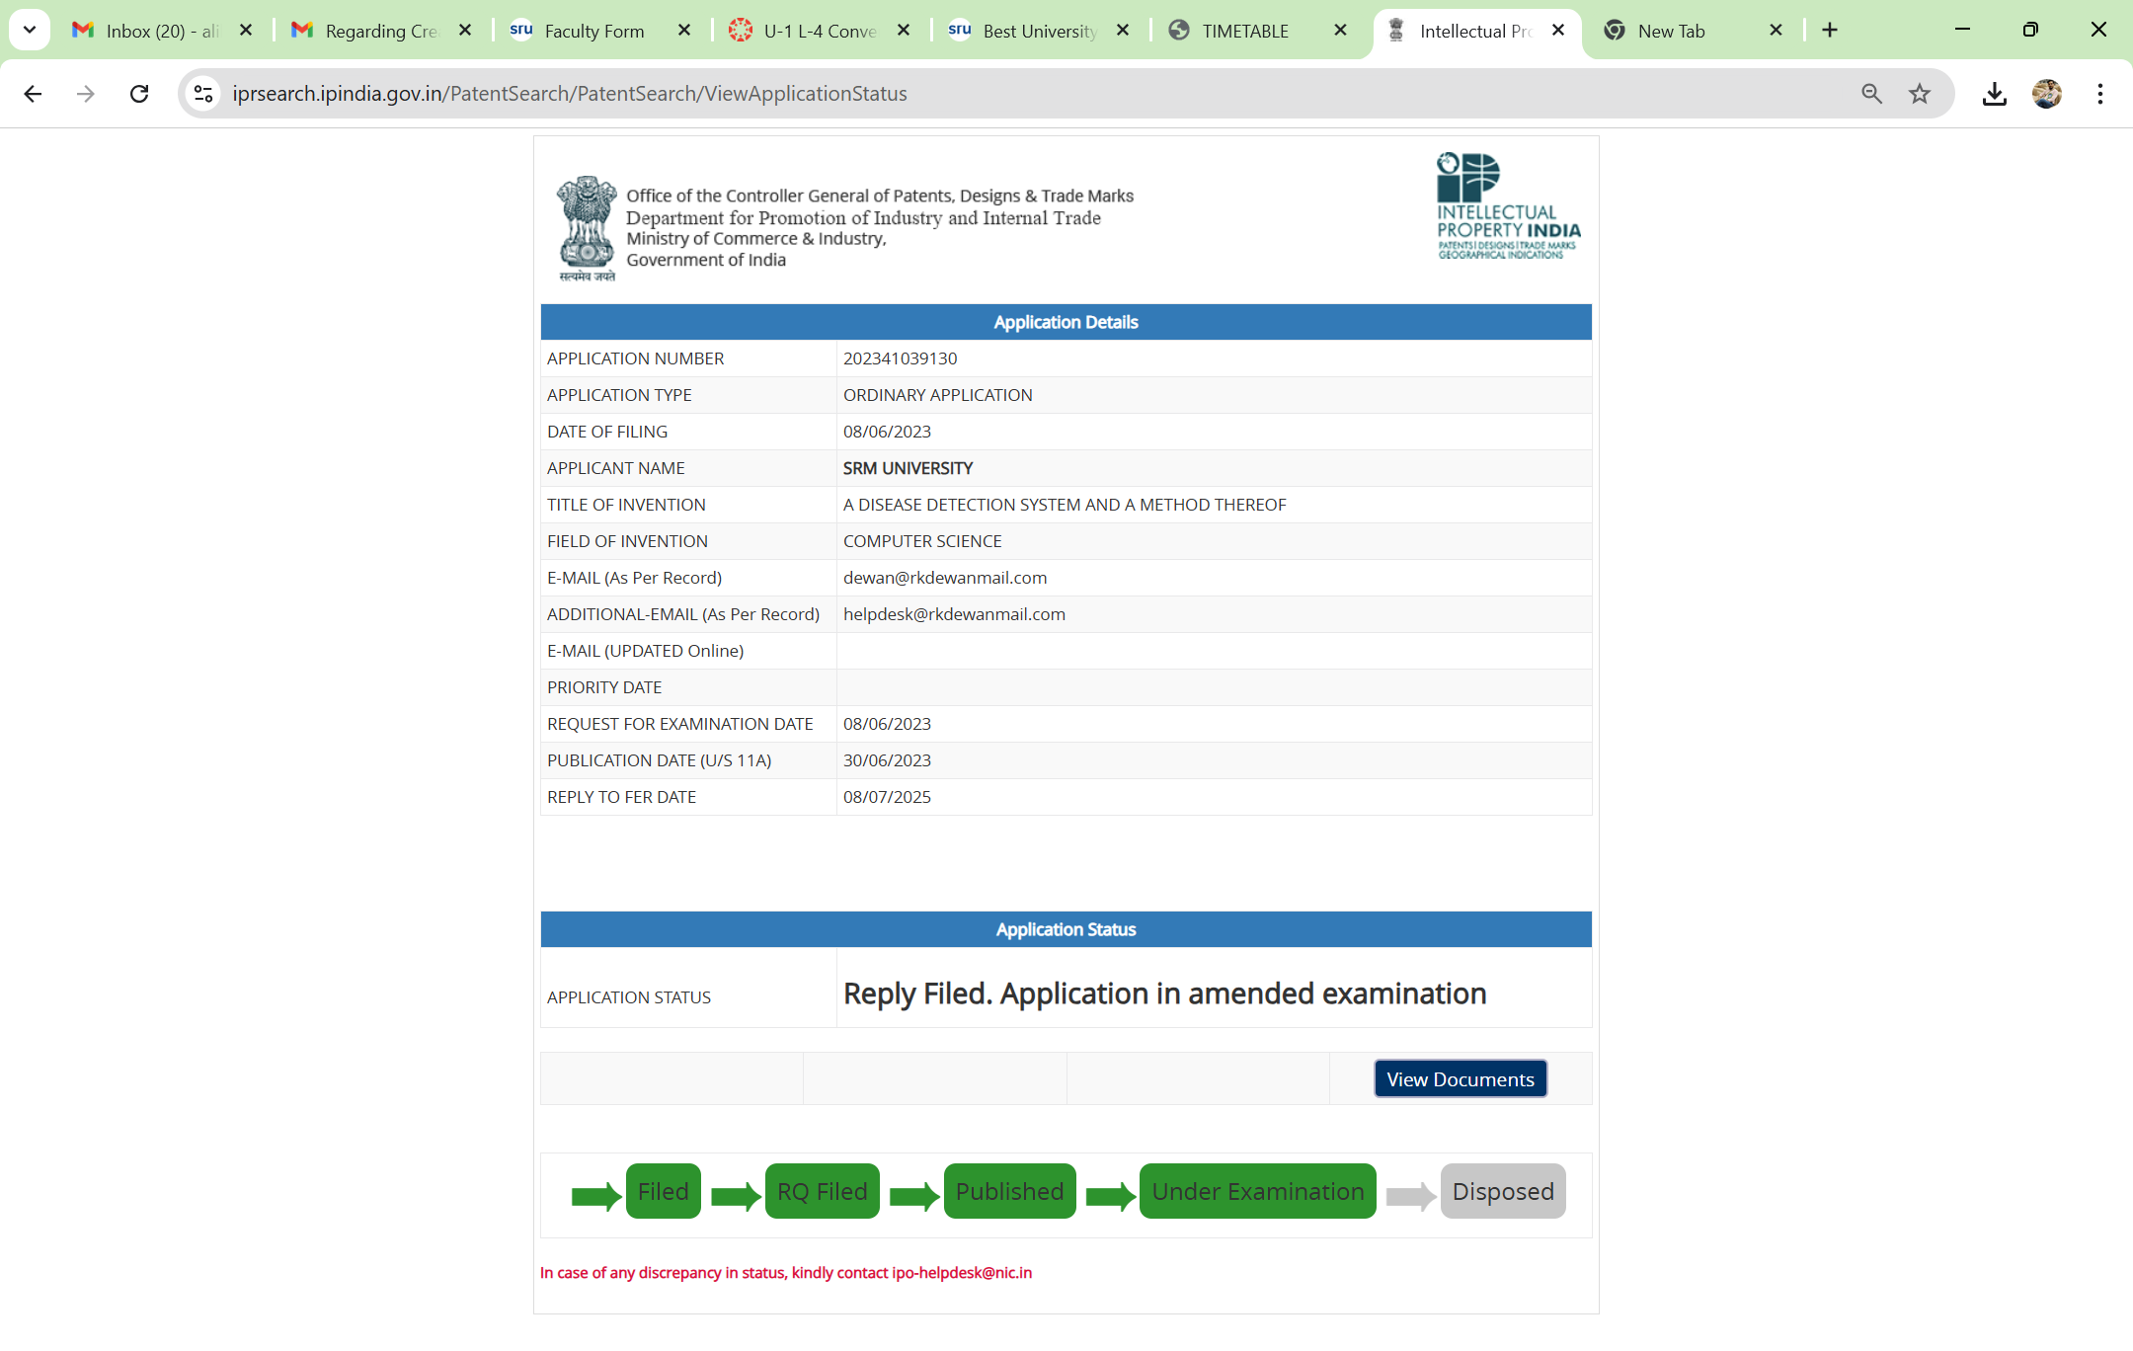Click the Disposed status stage
Viewport: 2133px width, 1351px height.
[1502, 1192]
